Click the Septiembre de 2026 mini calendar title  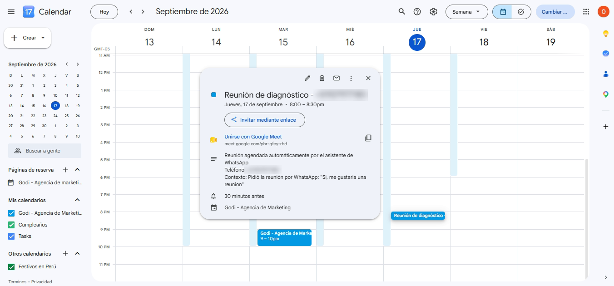tap(32, 64)
